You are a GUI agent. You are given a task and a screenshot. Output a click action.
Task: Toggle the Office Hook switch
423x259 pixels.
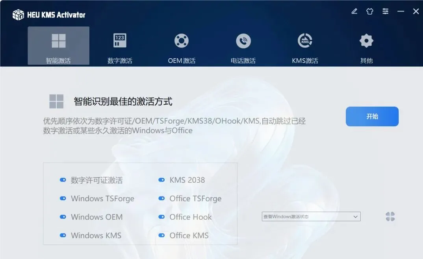(161, 217)
